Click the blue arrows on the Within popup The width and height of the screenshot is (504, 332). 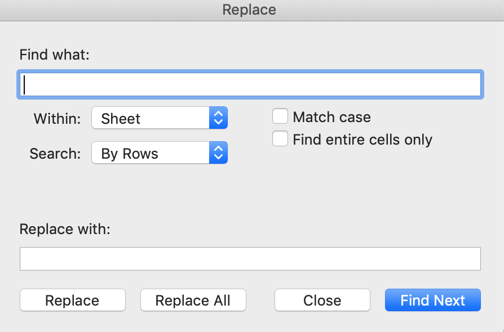click(x=219, y=118)
